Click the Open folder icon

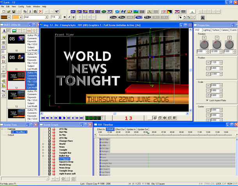click(x=9, y=12)
